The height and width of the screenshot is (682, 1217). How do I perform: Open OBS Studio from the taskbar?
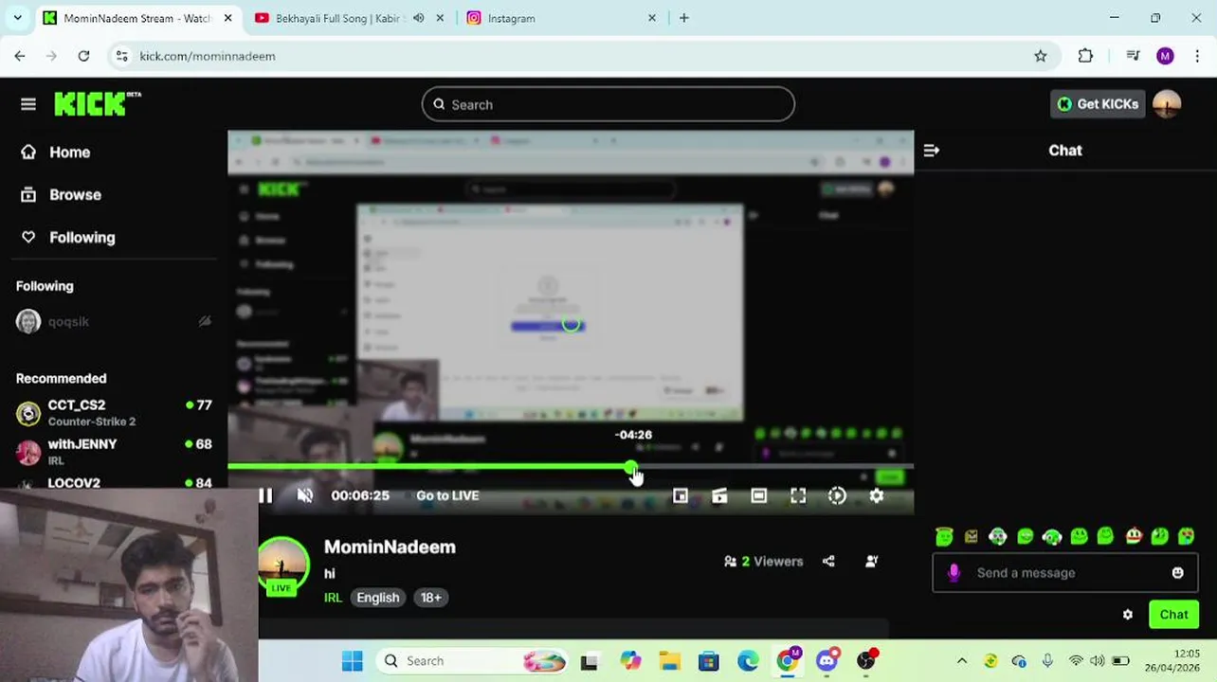[x=866, y=661]
